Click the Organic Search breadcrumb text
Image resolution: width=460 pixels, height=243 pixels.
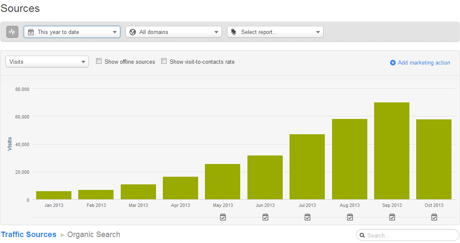[x=94, y=235]
